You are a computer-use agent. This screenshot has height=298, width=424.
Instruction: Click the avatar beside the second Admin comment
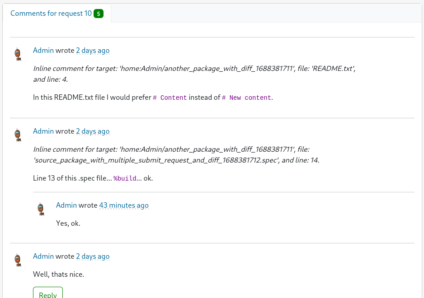[x=18, y=135]
